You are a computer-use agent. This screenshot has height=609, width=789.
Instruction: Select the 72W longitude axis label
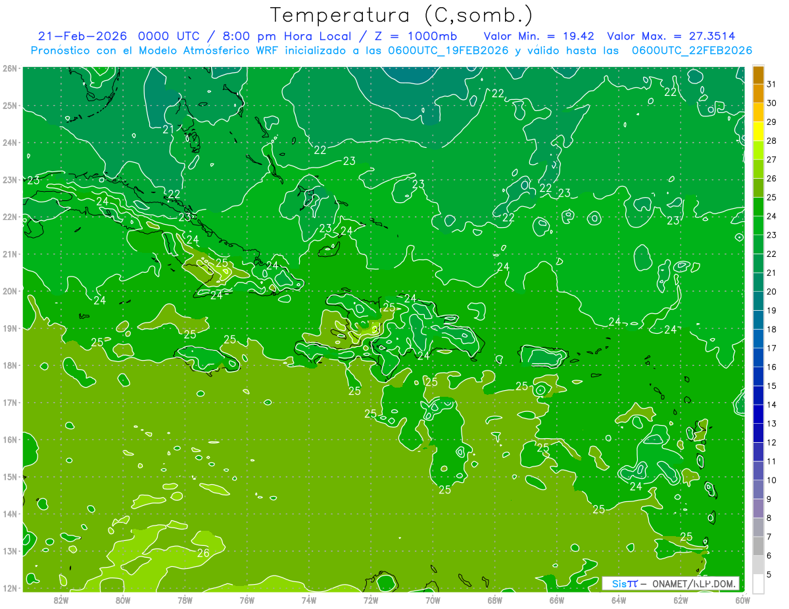(371, 599)
